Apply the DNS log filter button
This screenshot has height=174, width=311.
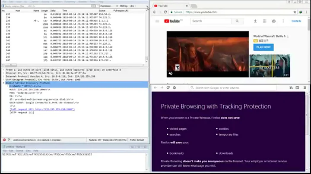pyautogui.click(x=124, y=6)
